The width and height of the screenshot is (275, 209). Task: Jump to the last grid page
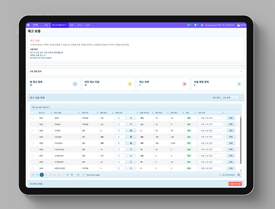(72, 175)
